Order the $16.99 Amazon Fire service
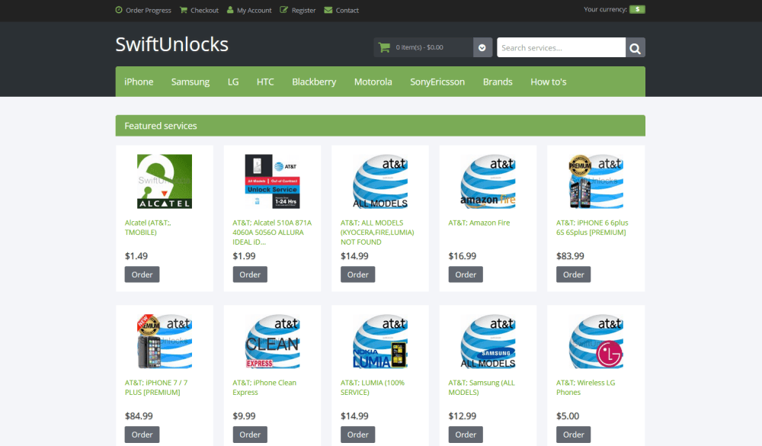Viewport: 762px width, 446px height. point(466,274)
